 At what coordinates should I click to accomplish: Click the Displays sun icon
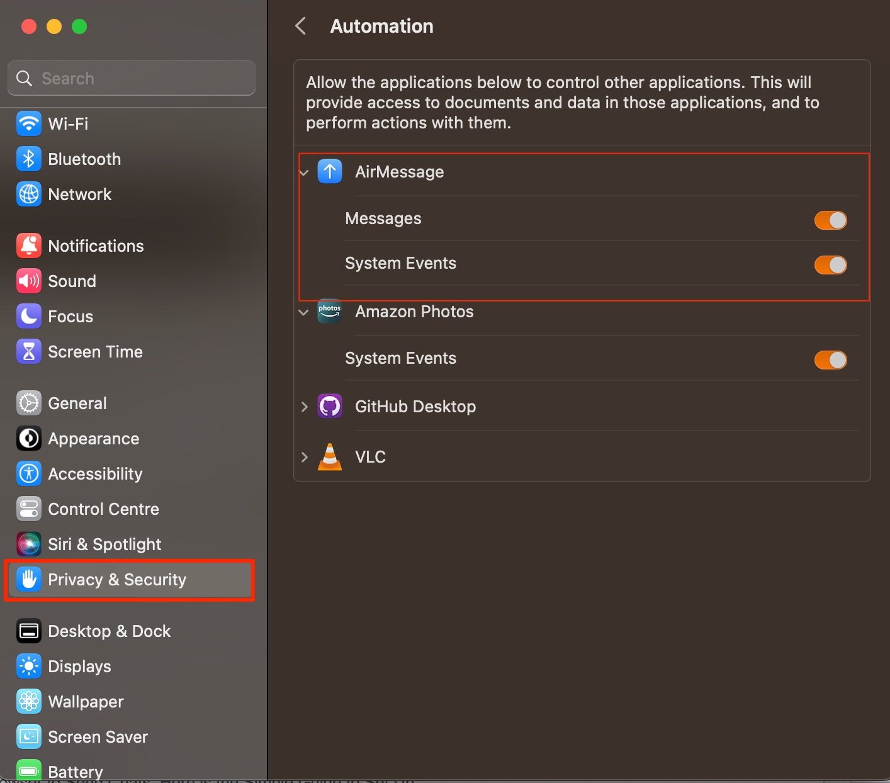[x=29, y=666]
